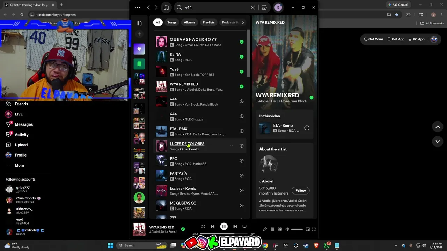Toggle repeat mode in Spotify player

click(x=244, y=226)
